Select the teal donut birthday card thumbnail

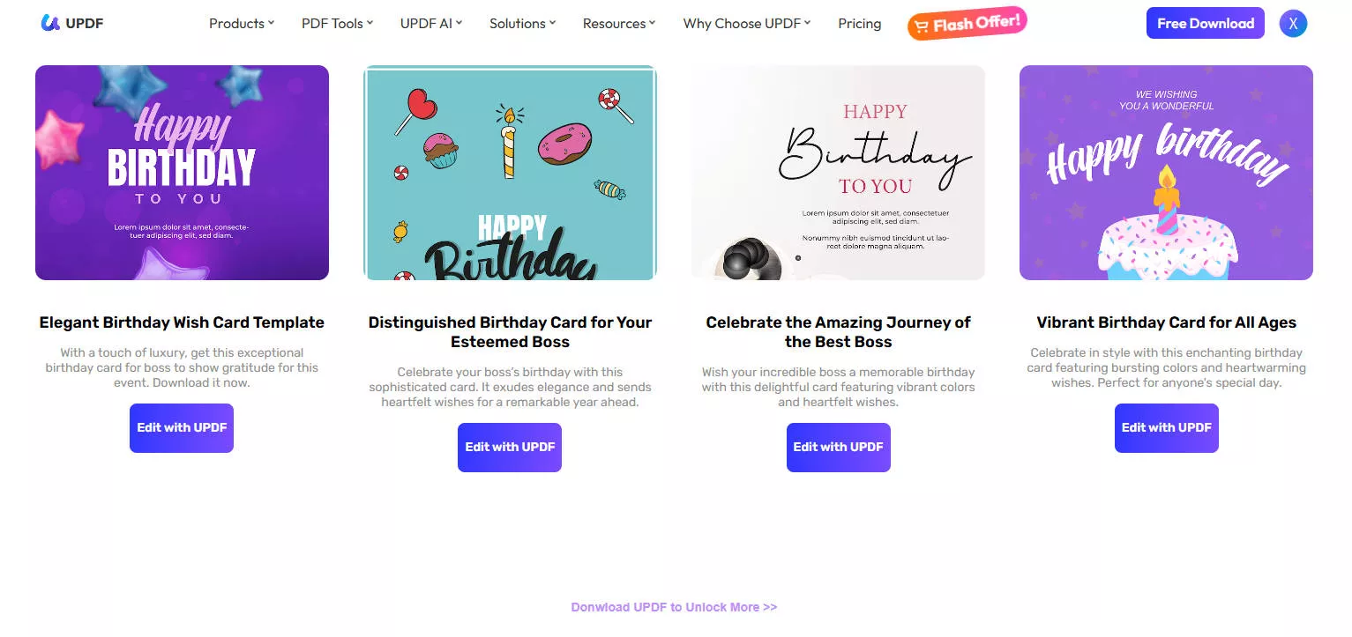tap(510, 173)
